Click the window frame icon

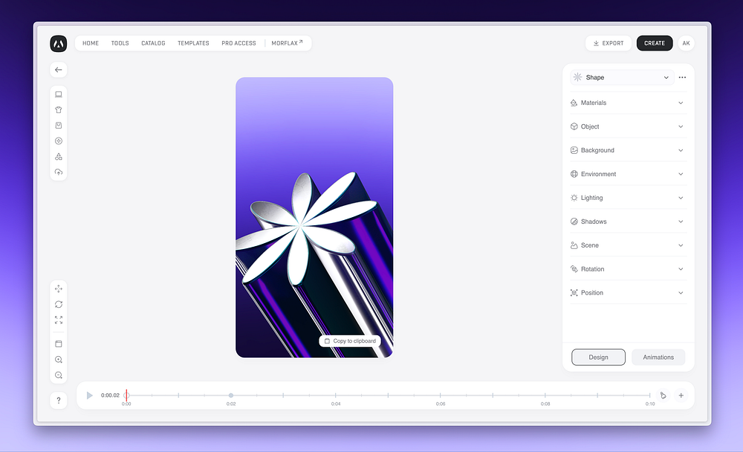pos(58,344)
